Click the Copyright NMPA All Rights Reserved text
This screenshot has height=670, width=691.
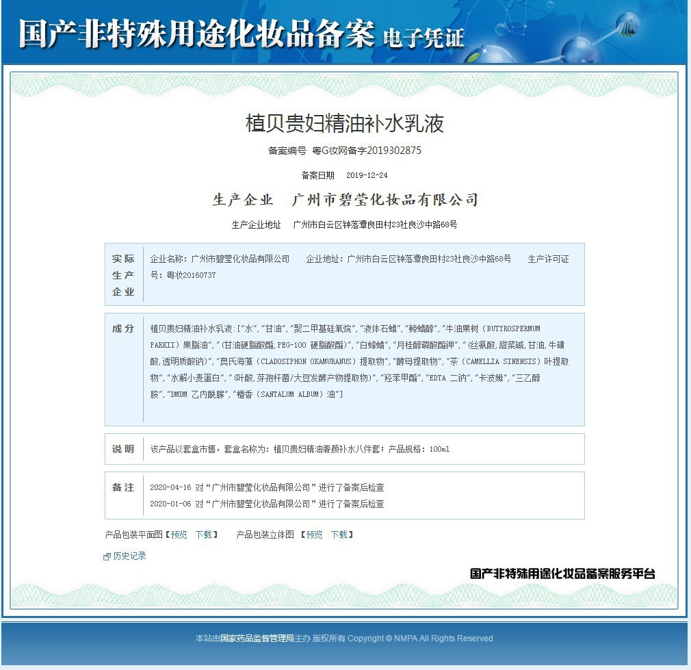[420, 639]
